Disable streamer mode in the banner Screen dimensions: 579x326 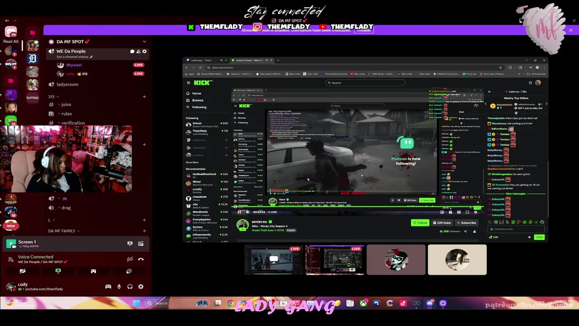364,30
